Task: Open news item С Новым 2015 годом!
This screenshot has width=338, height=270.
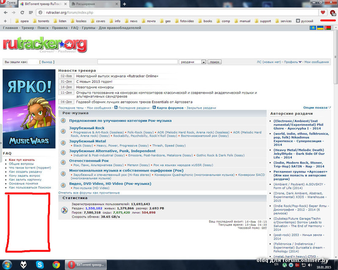Action: [x=94, y=81]
